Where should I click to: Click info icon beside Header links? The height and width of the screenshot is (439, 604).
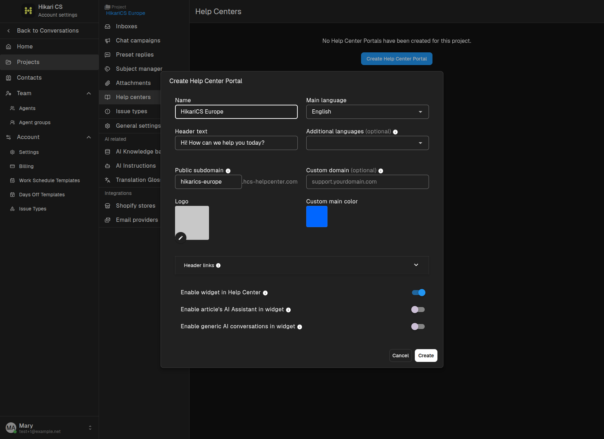click(x=218, y=266)
